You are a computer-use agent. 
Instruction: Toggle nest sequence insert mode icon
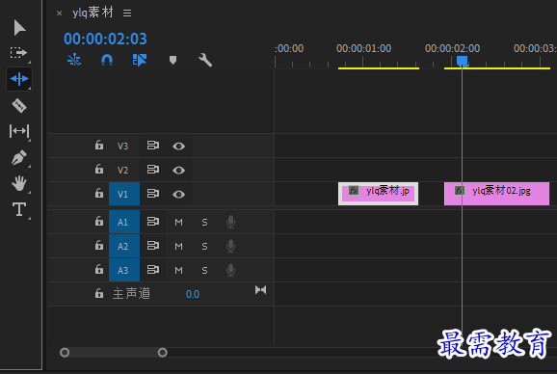click(74, 60)
